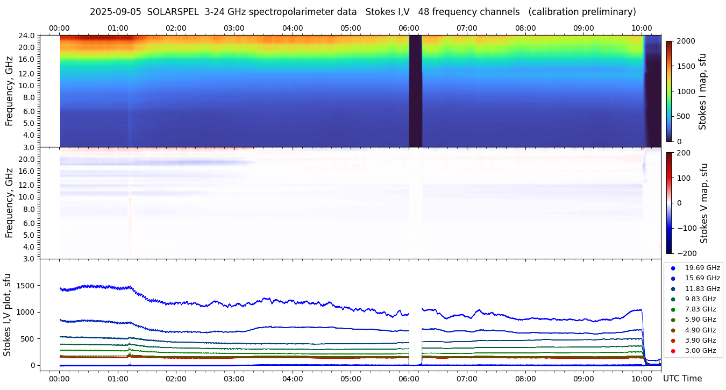This screenshot has height=390, width=726.
Task: Click the Stokes I map, sfu colorbar label
Action: click(702, 91)
